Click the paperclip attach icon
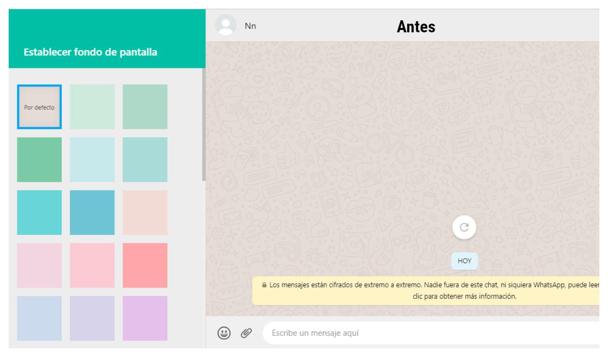 [247, 332]
